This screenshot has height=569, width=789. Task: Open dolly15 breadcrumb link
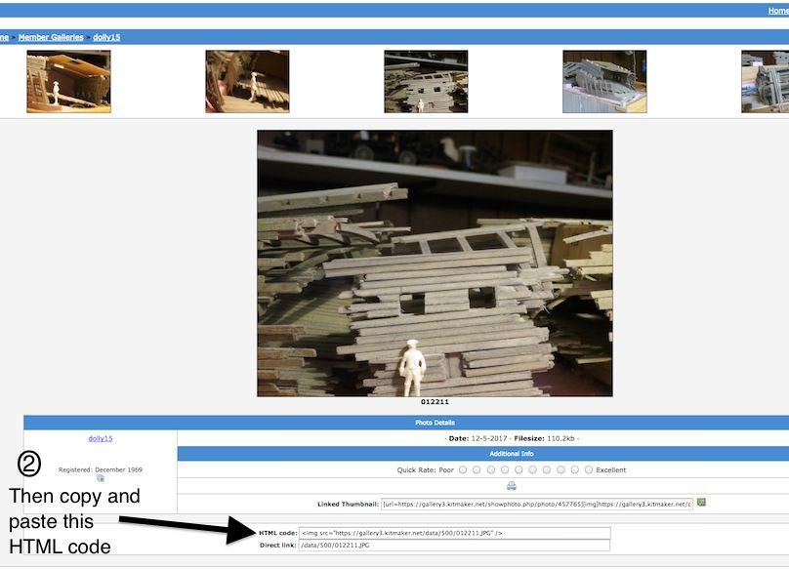pyautogui.click(x=106, y=37)
